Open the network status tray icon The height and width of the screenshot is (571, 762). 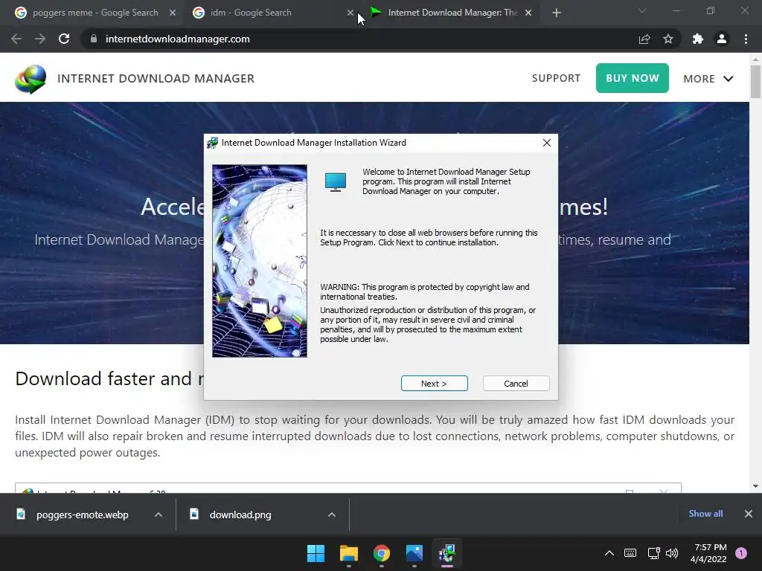click(x=653, y=553)
